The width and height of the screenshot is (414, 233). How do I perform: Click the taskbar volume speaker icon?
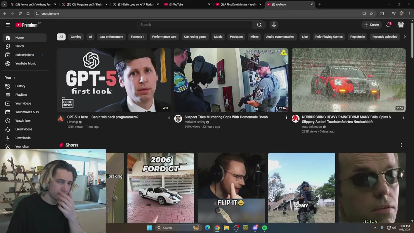[394, 228]
